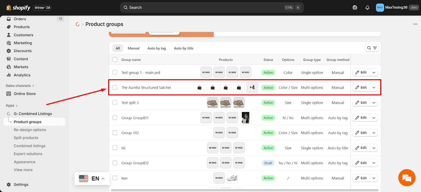Expand the Edit dropdown for Group GroupID1
Screen dimensions: 421x192
click(374, 118)
